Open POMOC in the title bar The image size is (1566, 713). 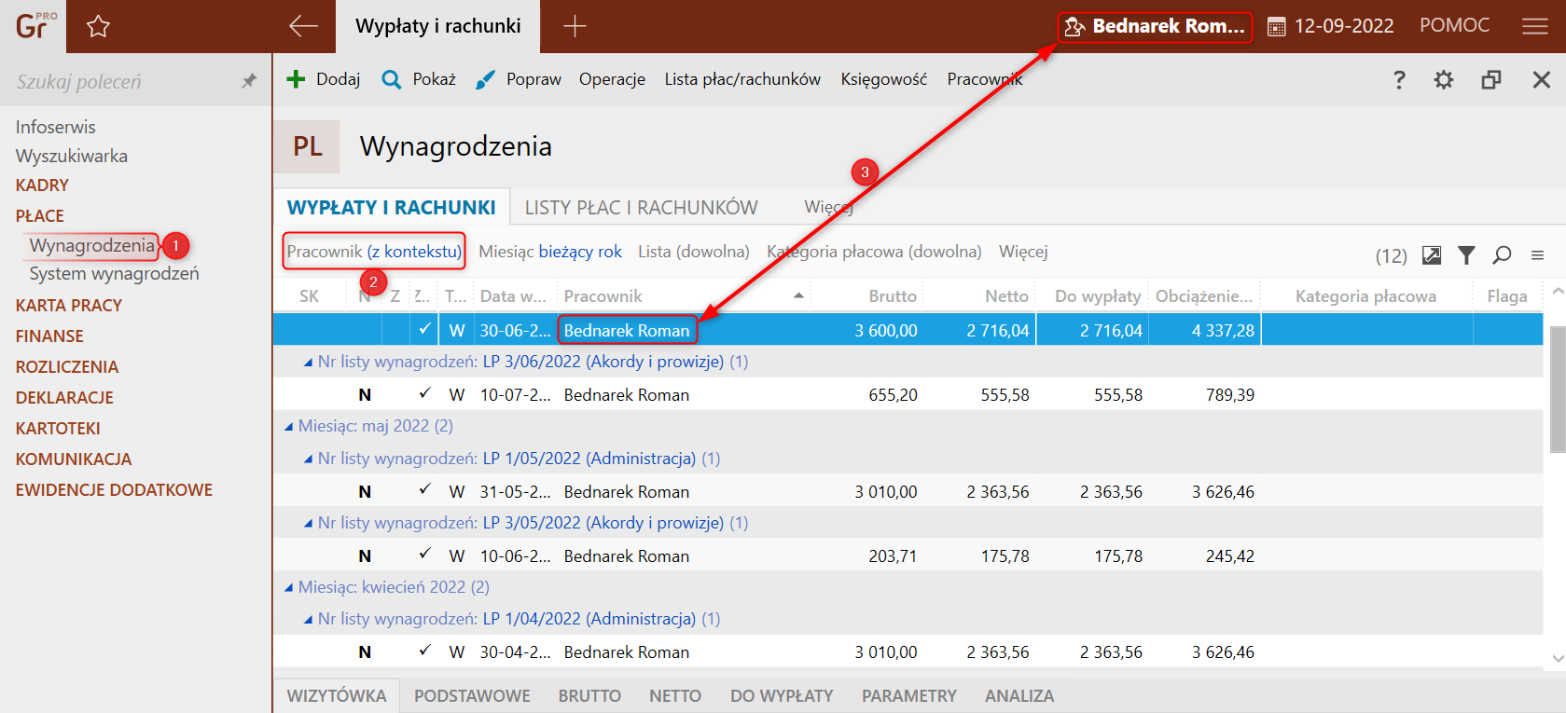coord(1454,26)
